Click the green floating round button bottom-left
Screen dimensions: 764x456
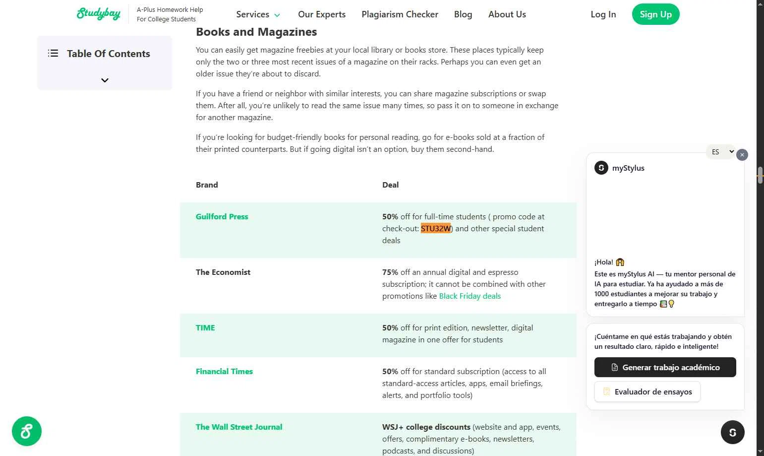pos(27,431)
